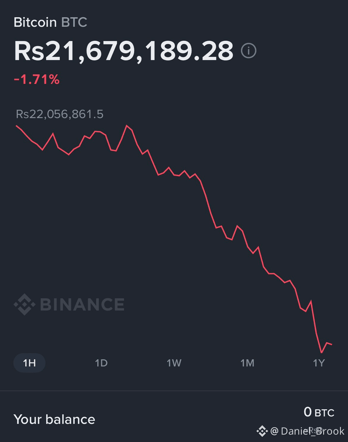This screenshot has width=348, height=442.
Task: Click the BINANCE watermark text
Action: pos(82,305)
